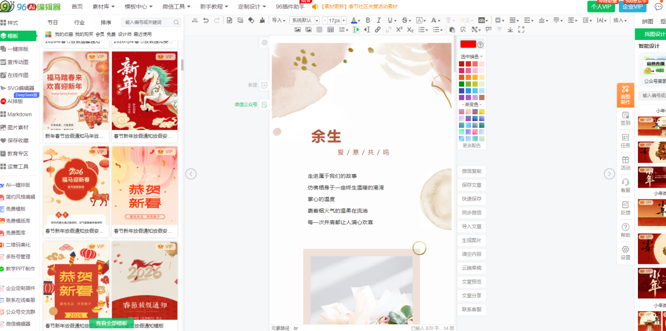Click the insert hyperlink chain icon
The image size is (666, 331).
tap(378, 30)
